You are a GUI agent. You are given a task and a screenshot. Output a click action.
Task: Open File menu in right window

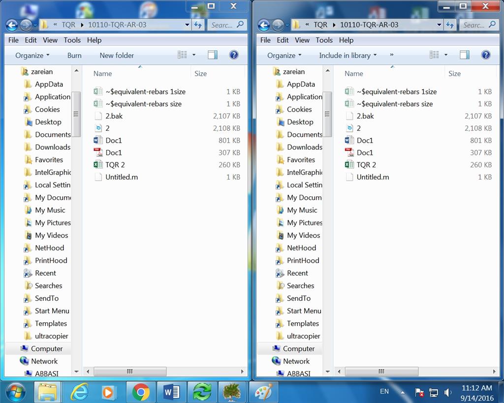pyautogui.click(x=265, y=40)
